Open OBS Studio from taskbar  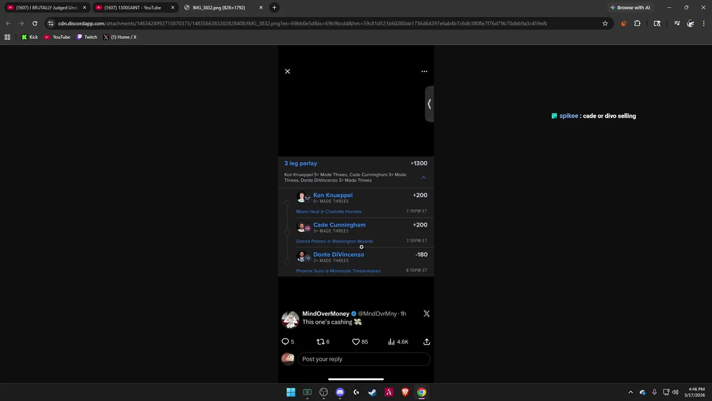click(324, 392)
